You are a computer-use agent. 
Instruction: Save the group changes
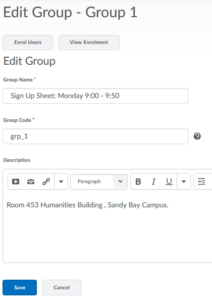coord(20,287)
